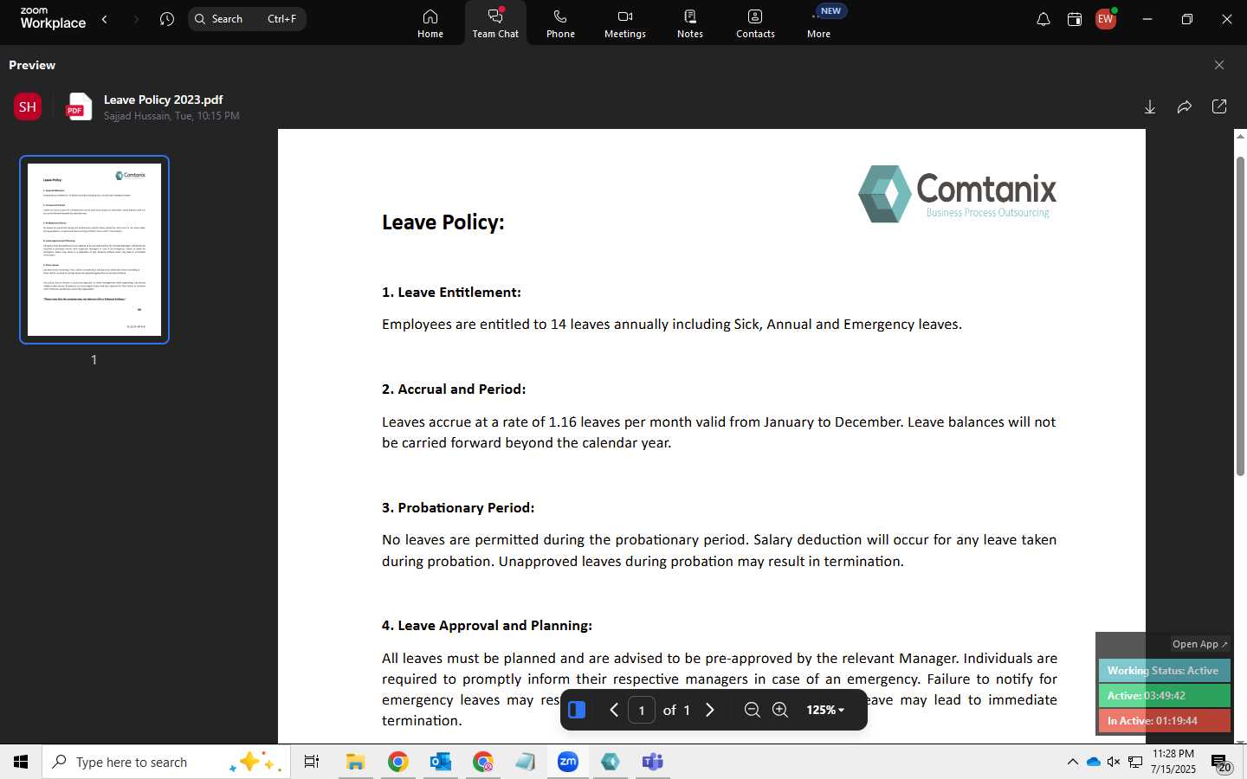Click Working Status: Active indicator
The height and width of the screenshot is (779, 1247).
[x=1164, y=671]
